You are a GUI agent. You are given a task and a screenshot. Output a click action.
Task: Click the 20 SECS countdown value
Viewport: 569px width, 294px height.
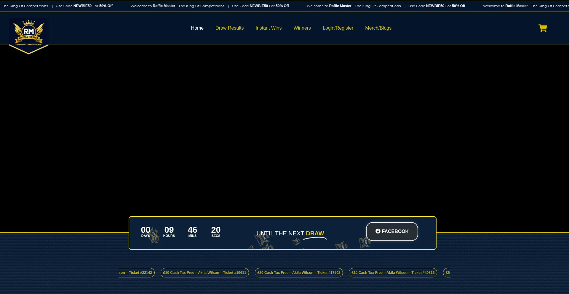point(216,232)
